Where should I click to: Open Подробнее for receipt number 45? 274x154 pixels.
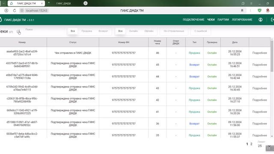tap(259, 65)
